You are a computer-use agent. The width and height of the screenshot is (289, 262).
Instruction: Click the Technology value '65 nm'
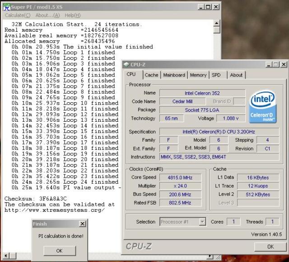172,119
